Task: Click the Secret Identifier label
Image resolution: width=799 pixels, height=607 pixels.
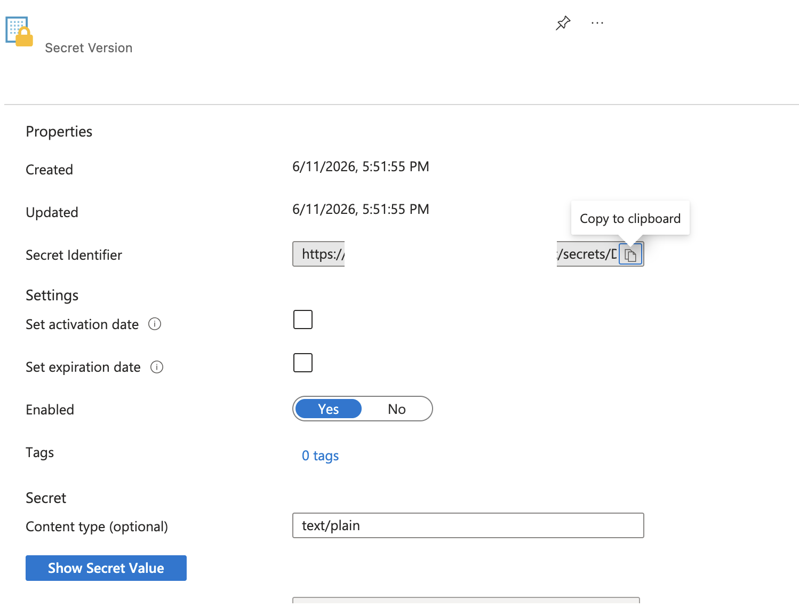Action: pos(74,255)
